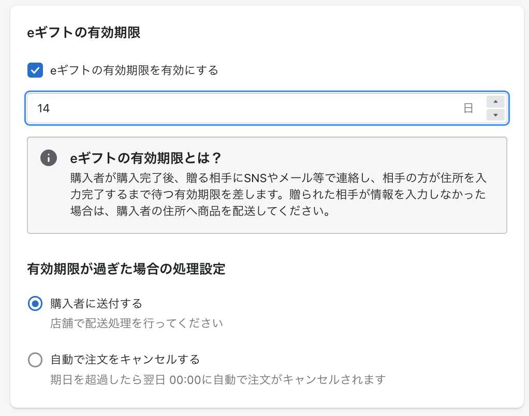Viewport: 529px width, 416px height.
Task: Click the 自動で注文をキャンセルする option label
Action: pyautogui.click(x=125, y=359)
